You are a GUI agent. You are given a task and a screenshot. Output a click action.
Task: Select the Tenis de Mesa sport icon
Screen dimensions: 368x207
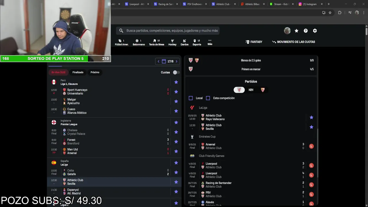point(156,42)
